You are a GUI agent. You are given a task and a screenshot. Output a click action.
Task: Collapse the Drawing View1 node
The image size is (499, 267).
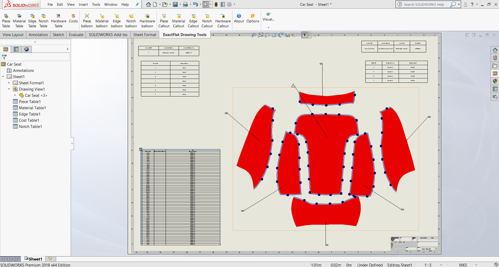click(x=9, y=89)
